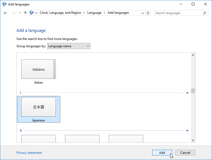This screenshot has width=212, height=160.
Task: Click the search magnifier icon
Action: (x=205, y=13)
